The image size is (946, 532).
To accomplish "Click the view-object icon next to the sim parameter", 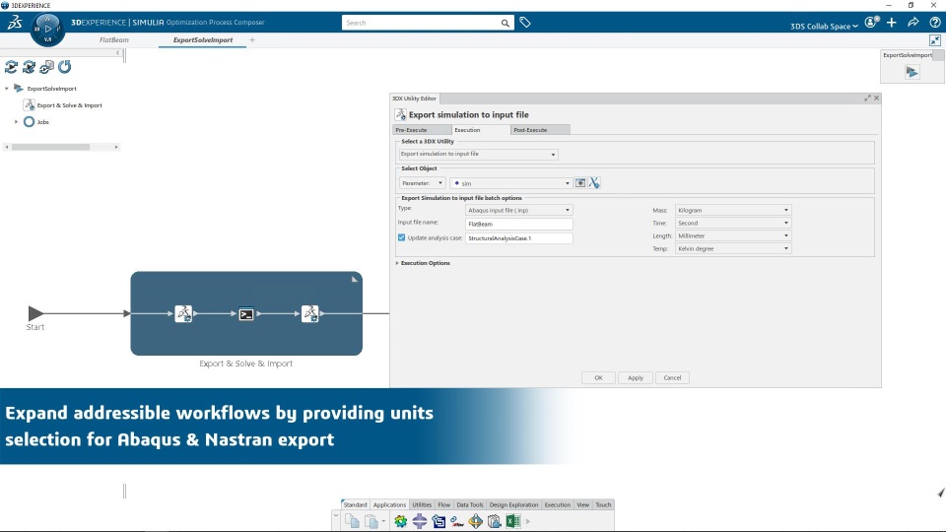I will pyautogui.click(x=580, y=183).
